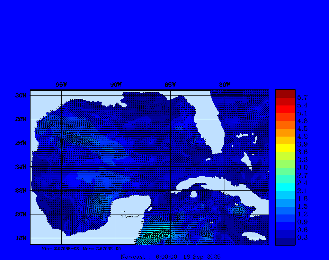Click the 85W longitude label
The width and height of the screenshot is (329, 260).
tap(170, 85)
